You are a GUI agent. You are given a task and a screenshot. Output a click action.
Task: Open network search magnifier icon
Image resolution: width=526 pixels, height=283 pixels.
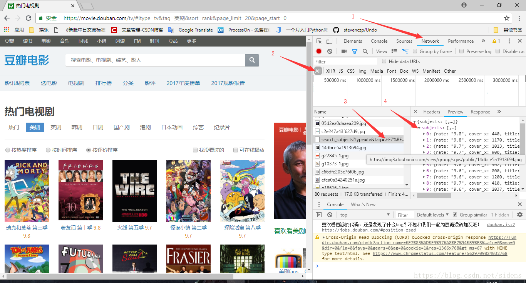coord(365,51)
